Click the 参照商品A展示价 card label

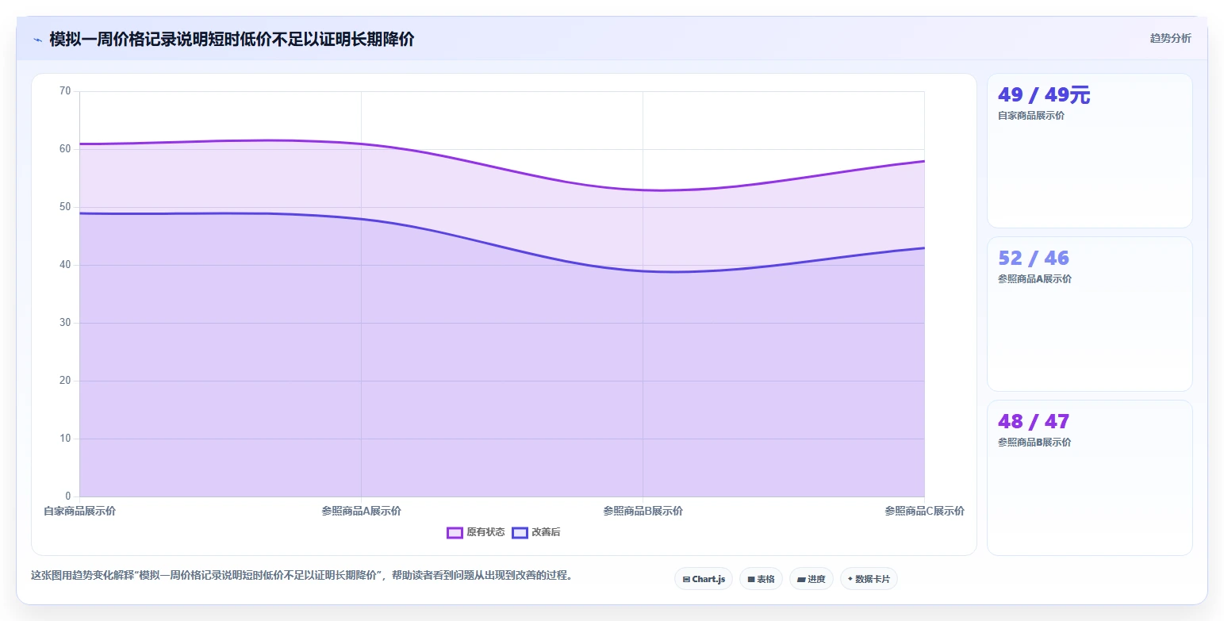1034,279
